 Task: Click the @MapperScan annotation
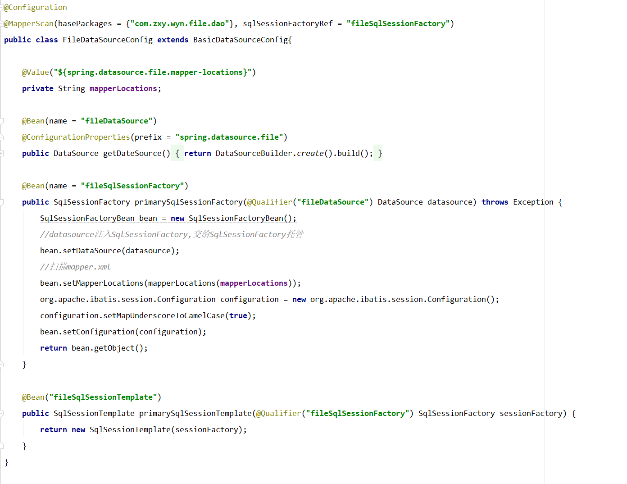click(29, 23)
